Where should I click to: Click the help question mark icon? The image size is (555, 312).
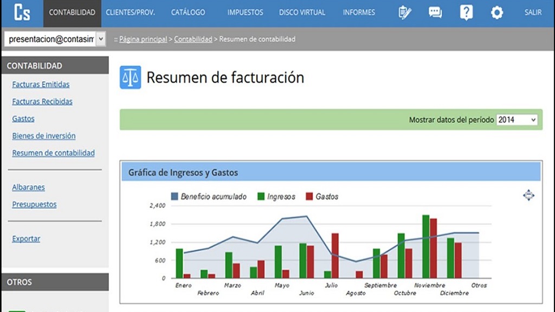click(x=466, y=12)
